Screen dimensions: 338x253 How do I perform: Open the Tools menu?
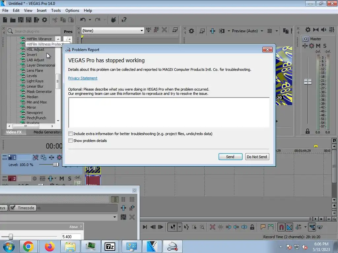[x=56, y=11]
